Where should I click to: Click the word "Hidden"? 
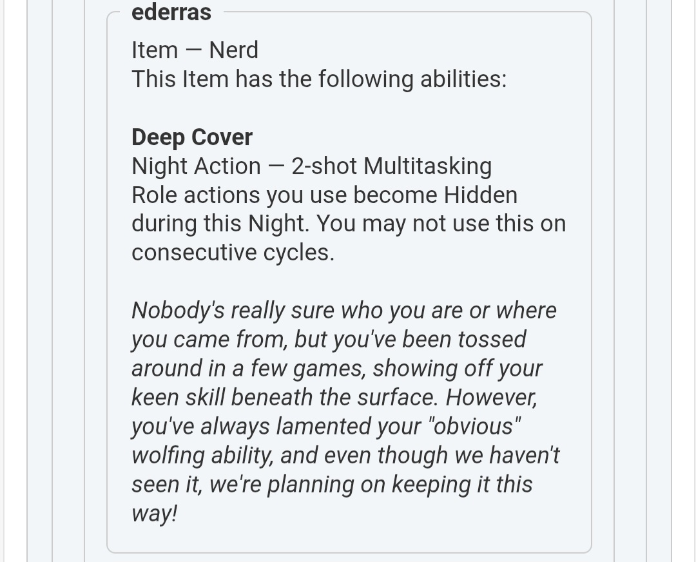click(x=481, y=195)
